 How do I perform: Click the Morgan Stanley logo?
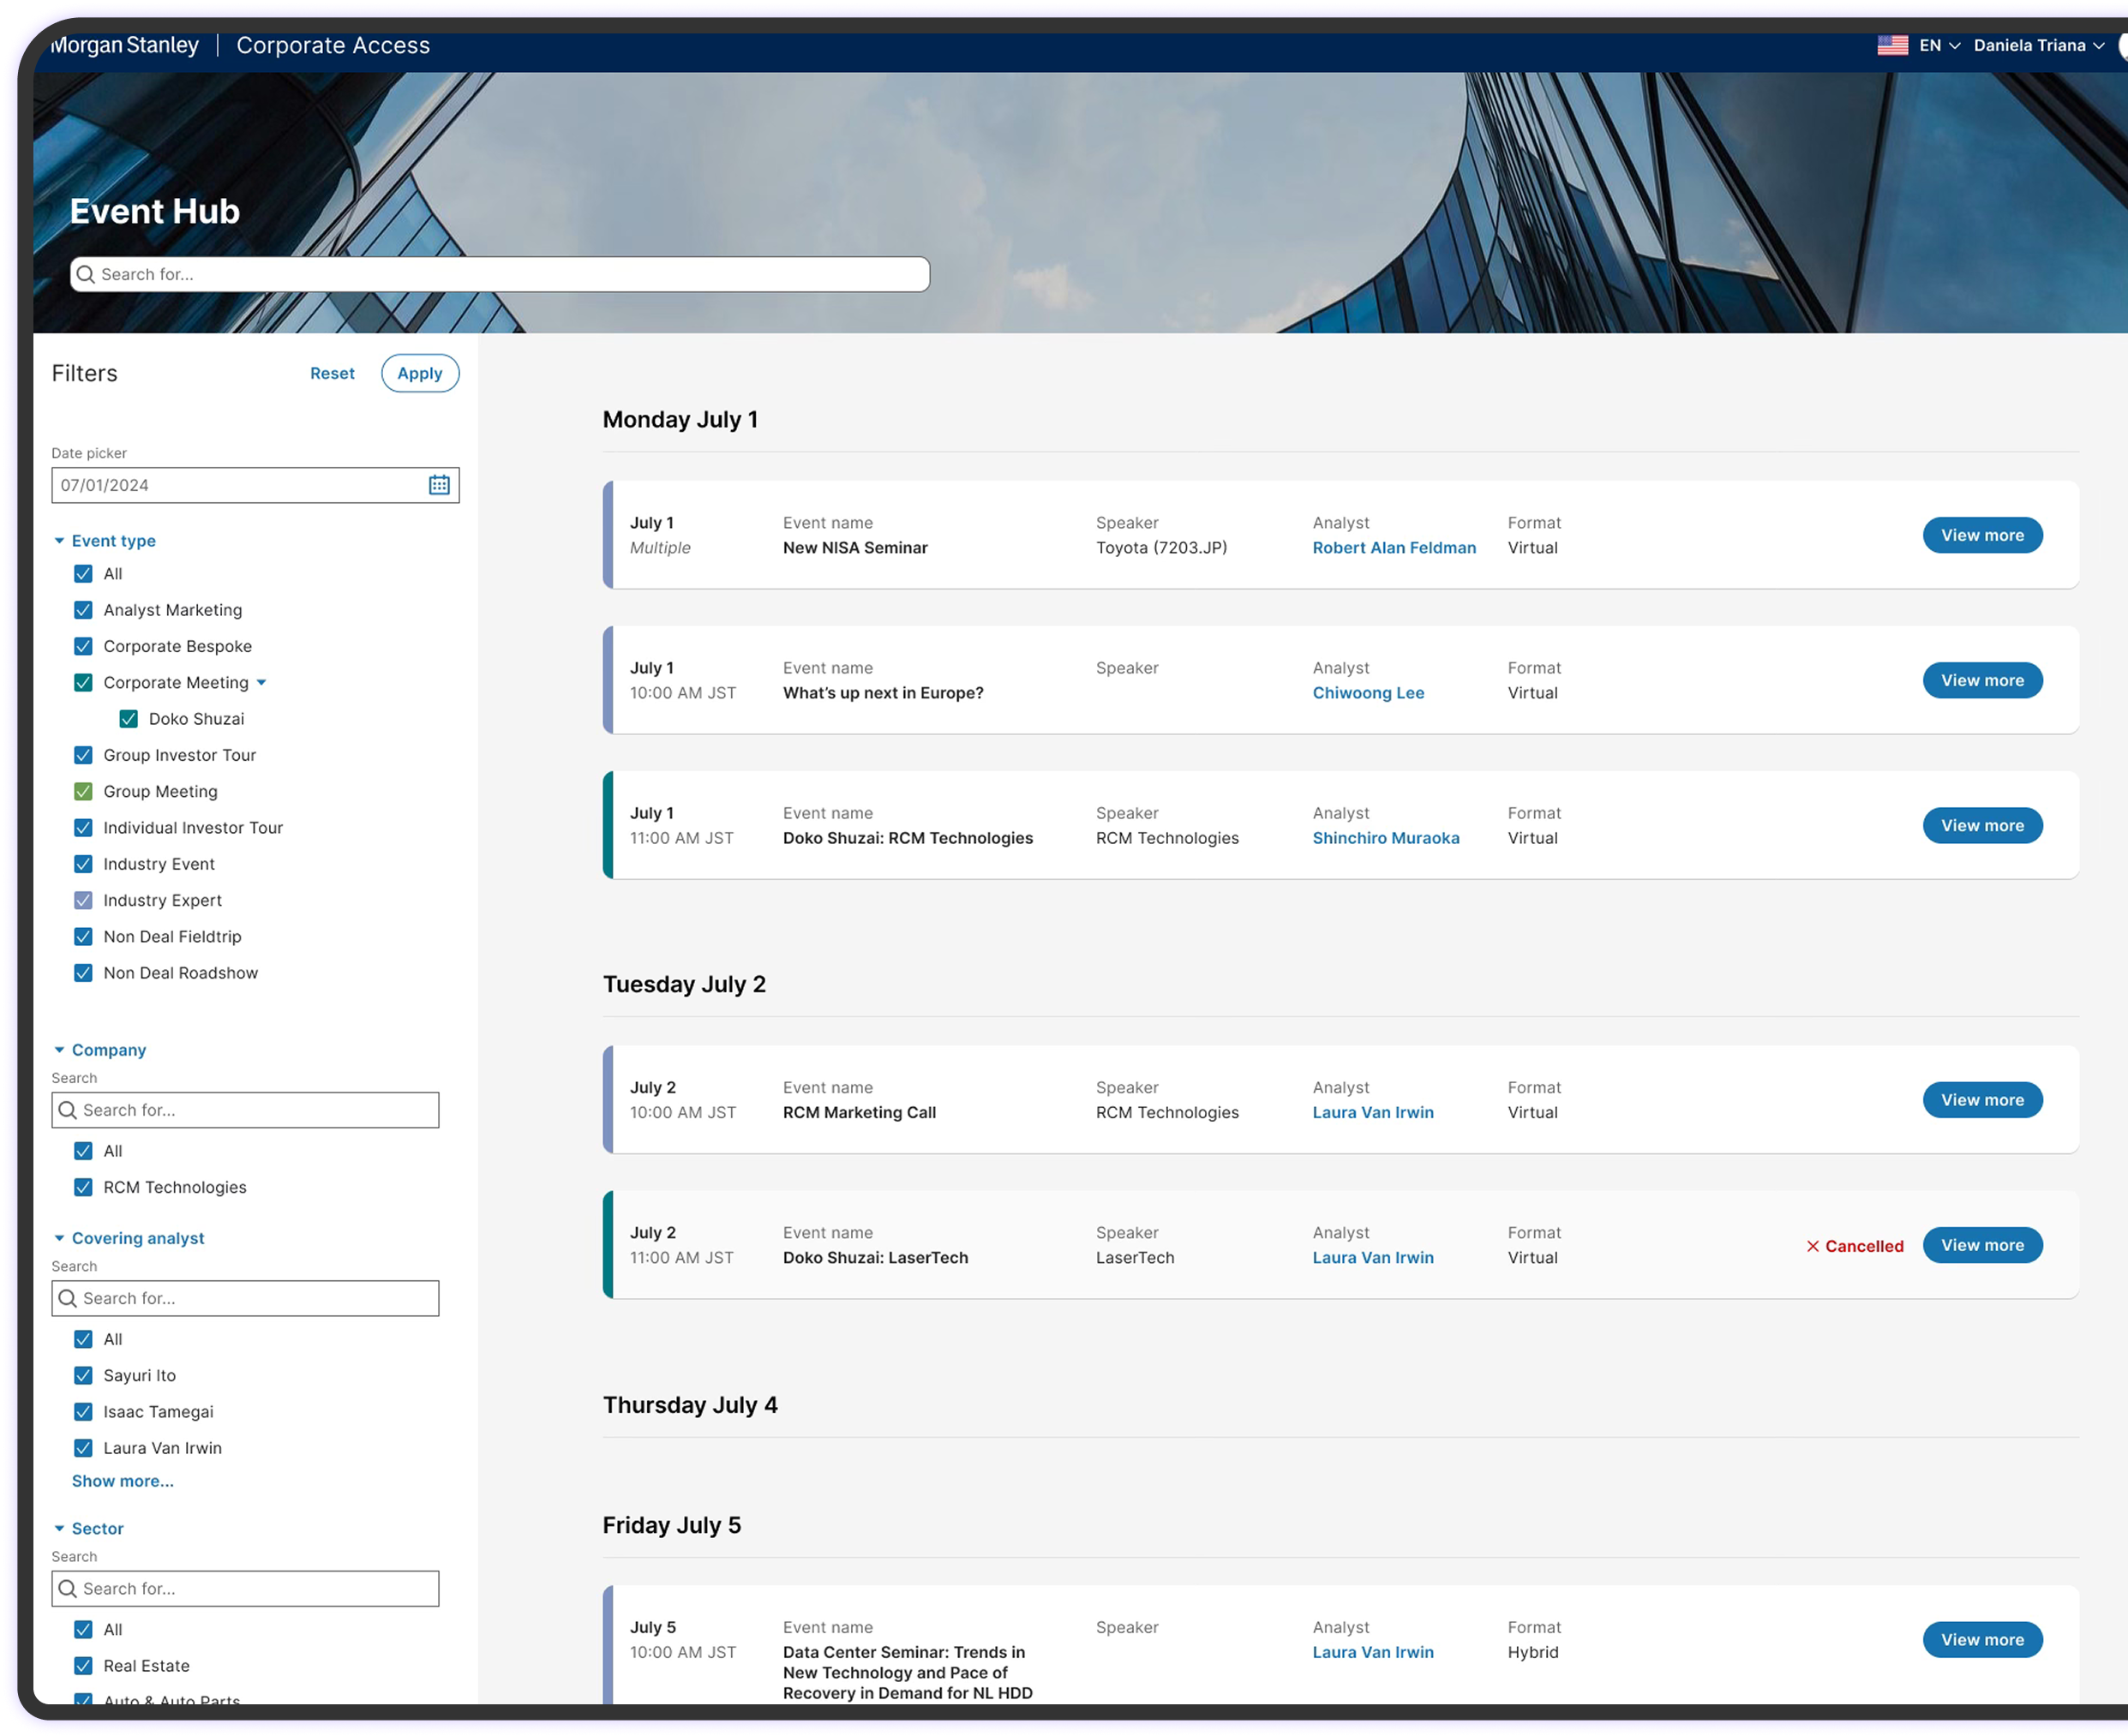coord(126,45)
